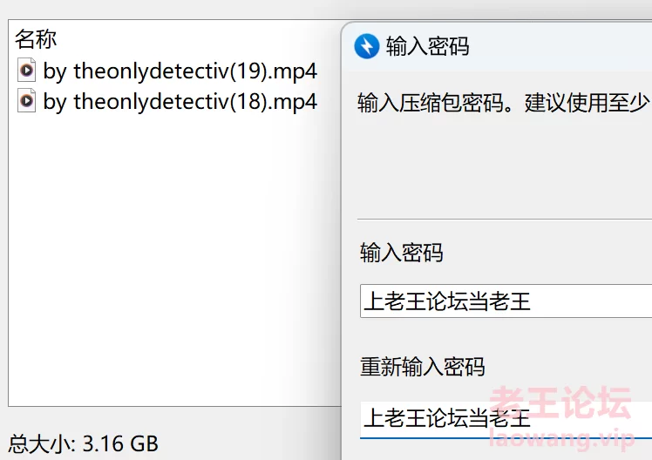Image resolution: width=652 pixels, height=460 pixels.
Task: Click the video icon of theonlydetectiv(18).mp4
Action: [27, 100]
